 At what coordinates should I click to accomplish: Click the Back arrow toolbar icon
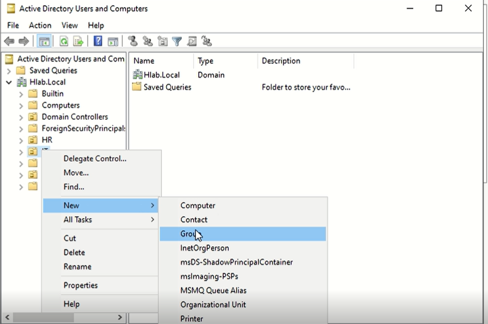[9, 41]
